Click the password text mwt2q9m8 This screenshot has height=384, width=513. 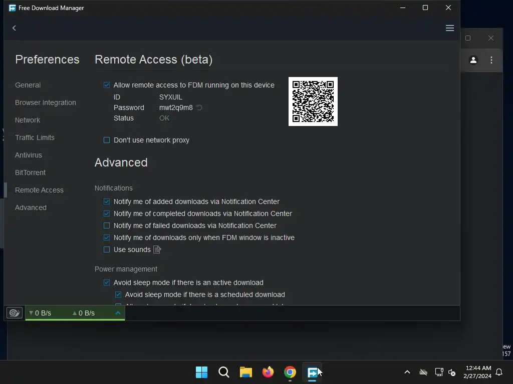176,107
